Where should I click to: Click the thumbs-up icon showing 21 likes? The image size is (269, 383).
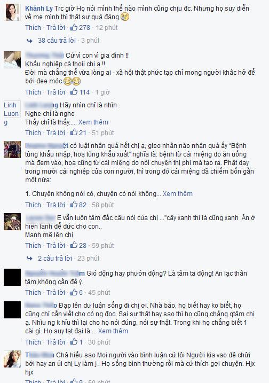point(74,132)
